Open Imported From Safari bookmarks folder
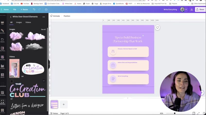The width and height of the screenshot is (206, 115). (159, 4)
